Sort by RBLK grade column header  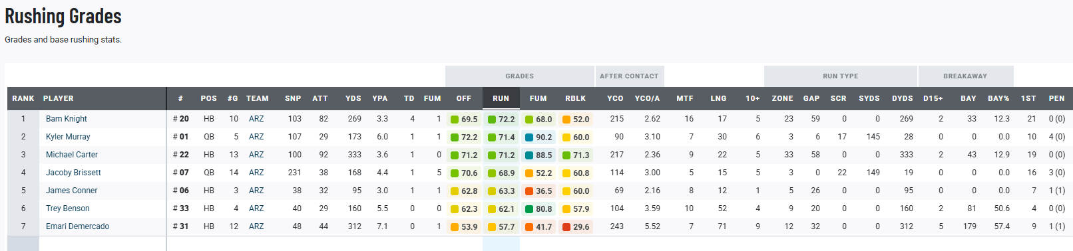[576, 98]
